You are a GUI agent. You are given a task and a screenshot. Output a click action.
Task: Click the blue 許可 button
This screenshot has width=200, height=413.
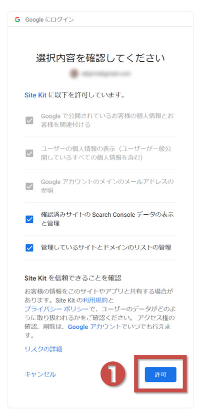[x=160, y=374]
